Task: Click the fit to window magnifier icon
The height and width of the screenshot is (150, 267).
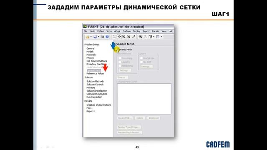Action: (140, 37)
